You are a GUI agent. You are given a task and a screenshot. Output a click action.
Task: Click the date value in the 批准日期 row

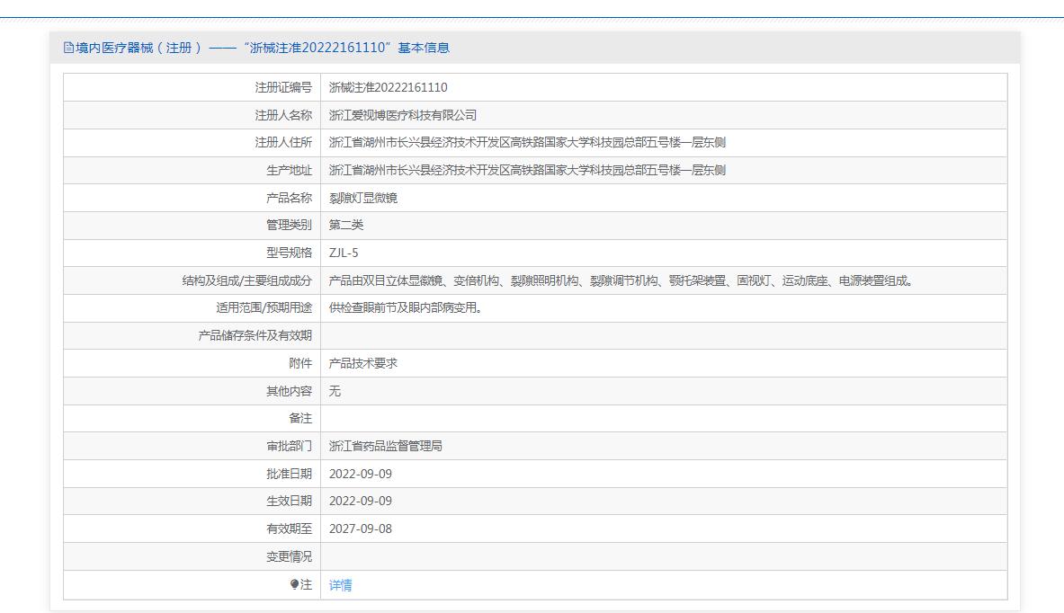click(x=360, y=474)
